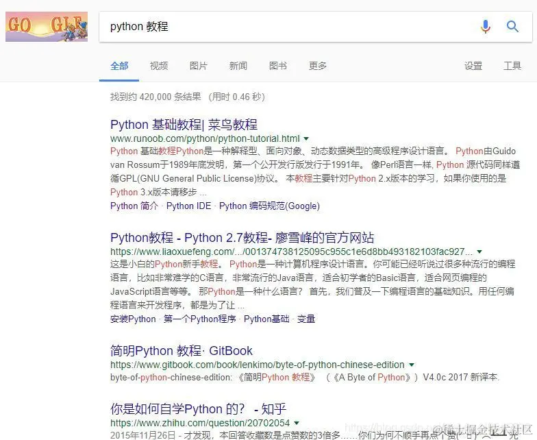
Task: Switch to the 全部 results tab
Action: [x=119, y=66]
